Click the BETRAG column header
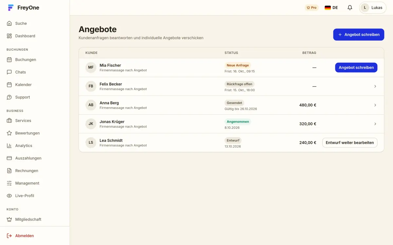 point(309,53)
